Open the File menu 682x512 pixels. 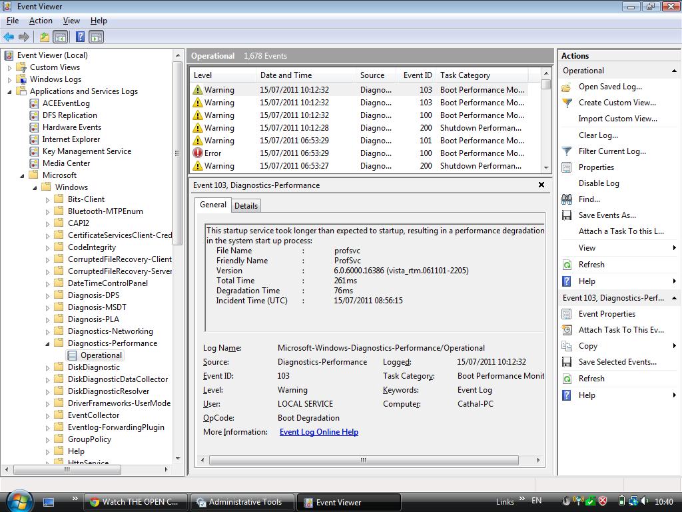pos(13,21)
